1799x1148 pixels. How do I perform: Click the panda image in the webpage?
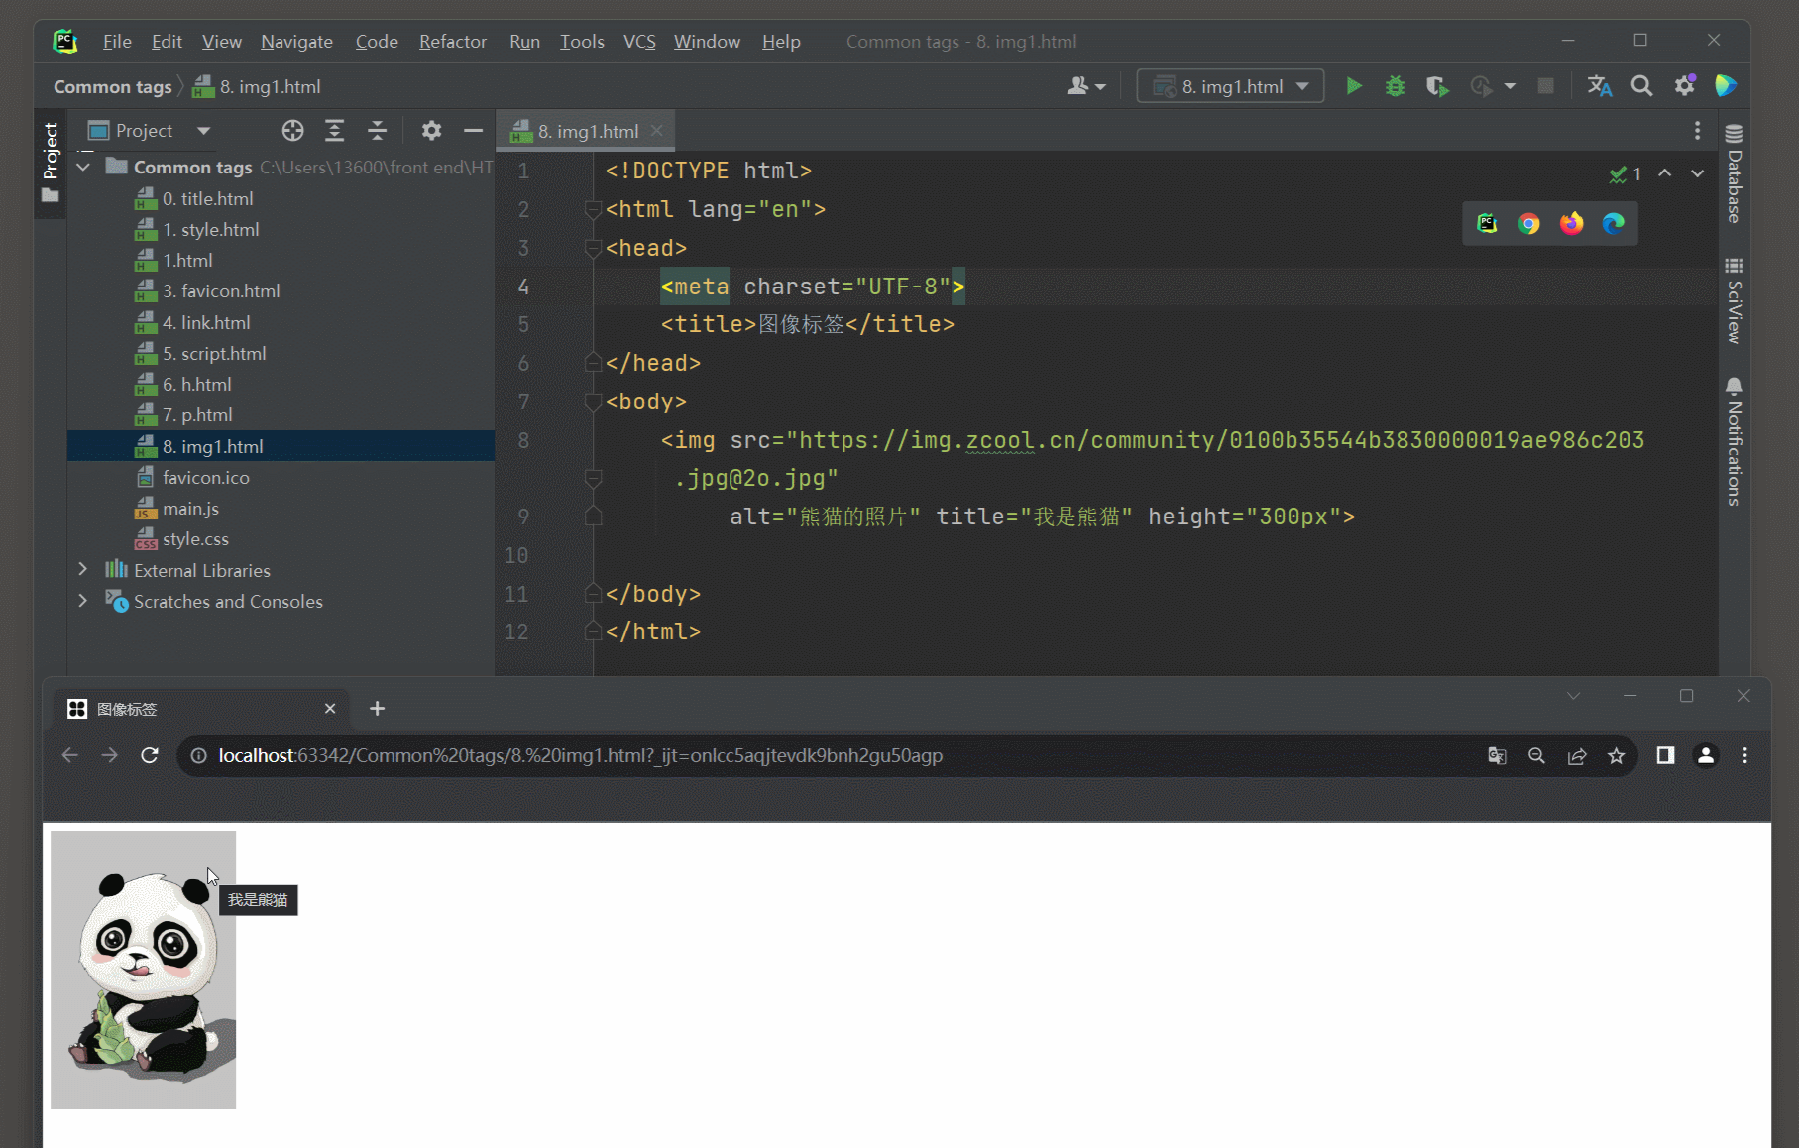coord(144,970)
